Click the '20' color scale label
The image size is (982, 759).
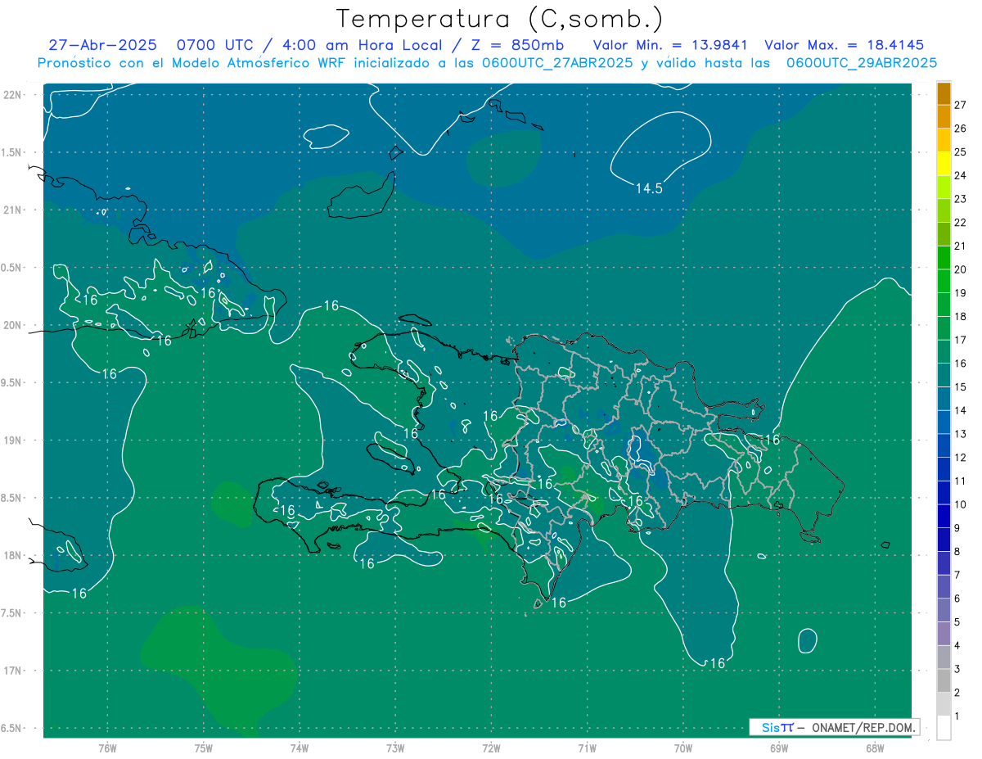[961, 269]
